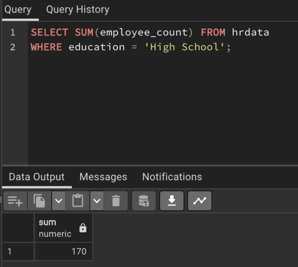Select the Data Output tab
This screenshot has height=267, width=298.
point(37,177)
